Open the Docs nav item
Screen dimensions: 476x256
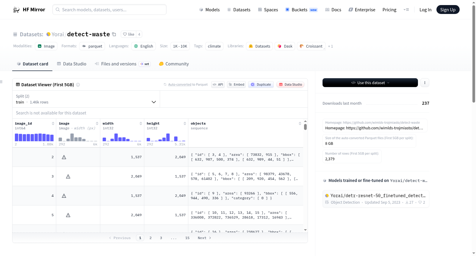pyautogui.click(x=333, y=10)
